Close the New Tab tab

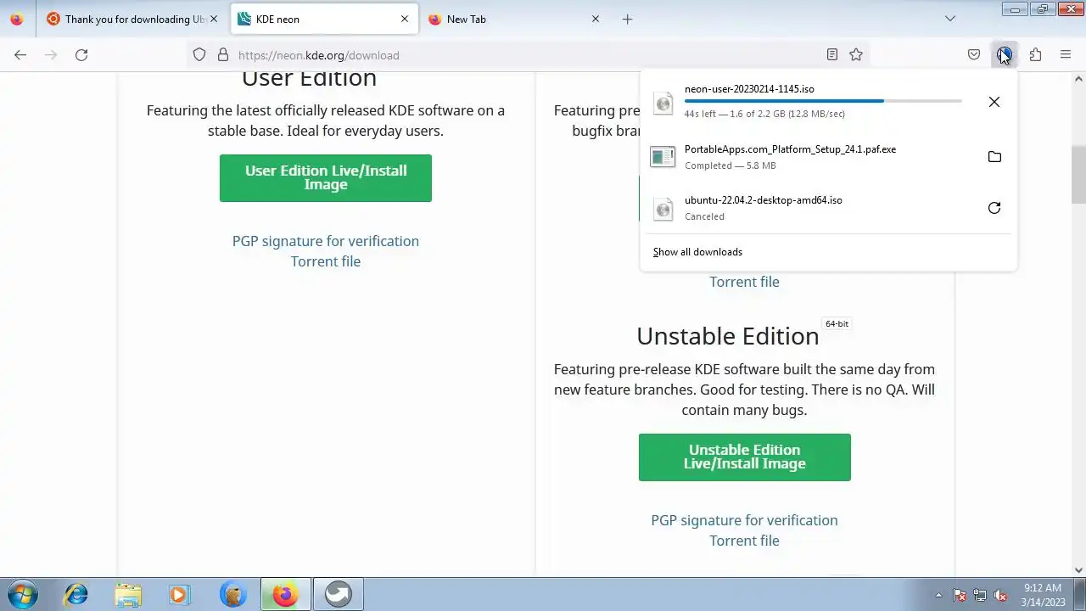pos(596,19)
